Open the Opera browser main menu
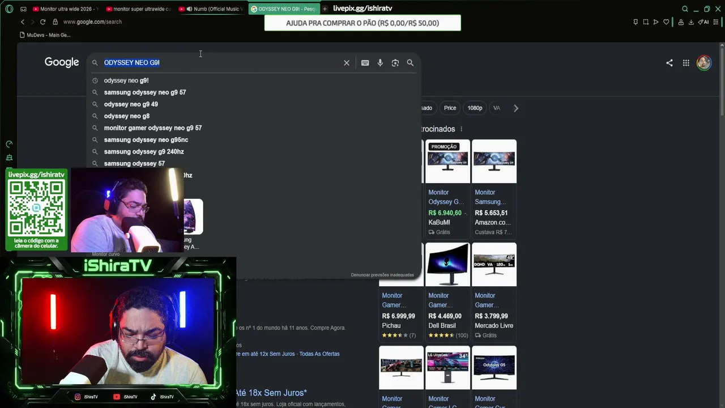The width and height of the screenshot is (725, 408). click(8, 8)
